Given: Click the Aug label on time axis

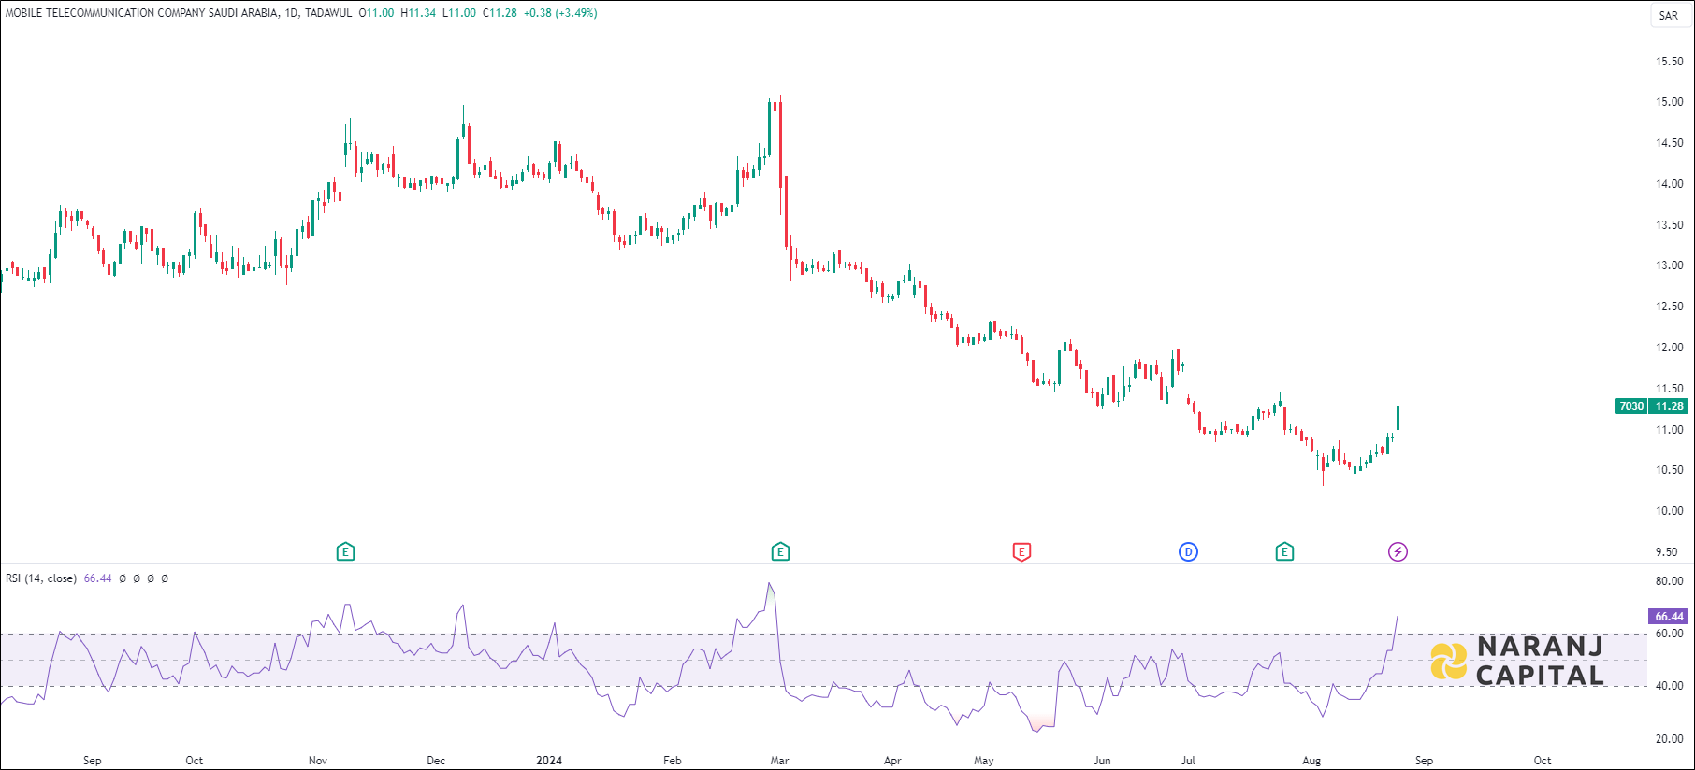Looking at the screenshot, I should coord(1311,761).
